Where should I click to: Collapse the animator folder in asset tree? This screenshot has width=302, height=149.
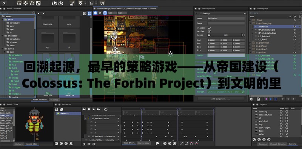coord(3,36)
